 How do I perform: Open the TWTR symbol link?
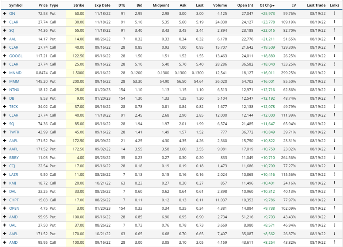coord(14,132)
